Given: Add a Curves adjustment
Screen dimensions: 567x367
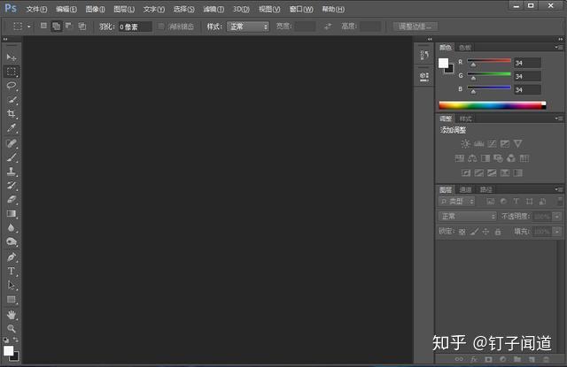Looking at the screenshot, I should (492, 144).
